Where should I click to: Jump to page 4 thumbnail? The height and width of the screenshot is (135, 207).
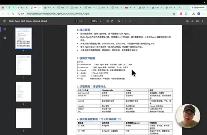[24, 118]
